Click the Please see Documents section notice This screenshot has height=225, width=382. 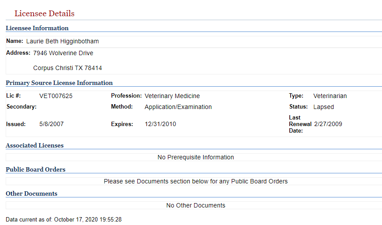point(196,181)
